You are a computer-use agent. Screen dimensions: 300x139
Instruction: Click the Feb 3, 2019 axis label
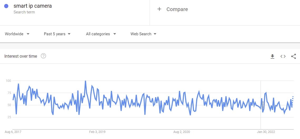pyautogui.click(x=97, y=132)
